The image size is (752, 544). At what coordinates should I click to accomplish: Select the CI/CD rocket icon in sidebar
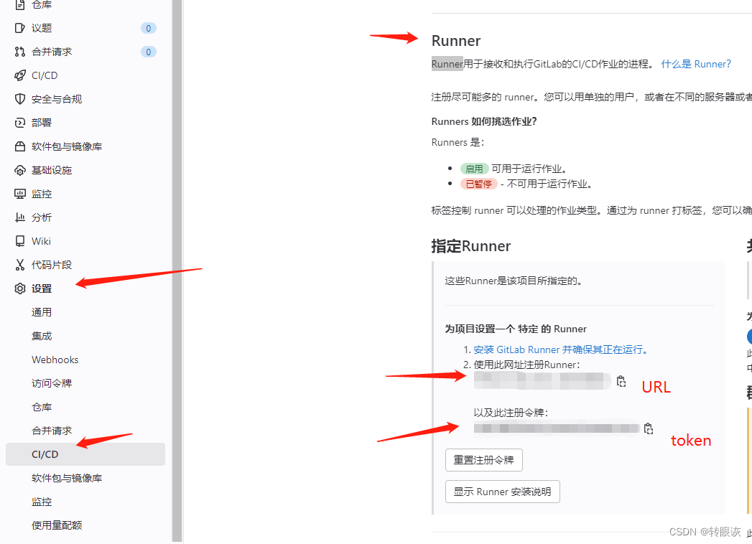click(x=20, y=75)
